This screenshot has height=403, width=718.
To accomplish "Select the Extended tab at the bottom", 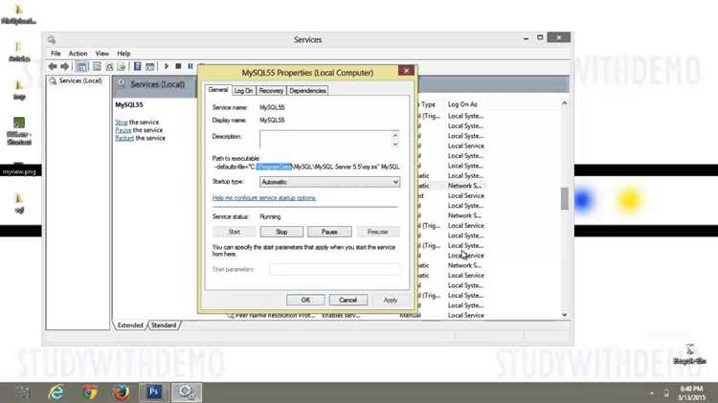I will (x=130, y=325).
